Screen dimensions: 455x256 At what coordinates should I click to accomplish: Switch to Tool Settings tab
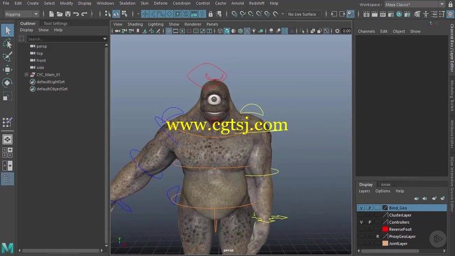click(55, 23)
